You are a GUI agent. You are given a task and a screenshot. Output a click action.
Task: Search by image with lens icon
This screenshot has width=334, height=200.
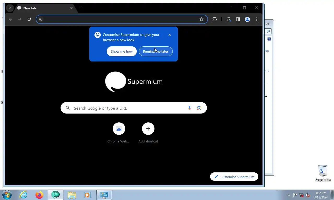[199, 108]
